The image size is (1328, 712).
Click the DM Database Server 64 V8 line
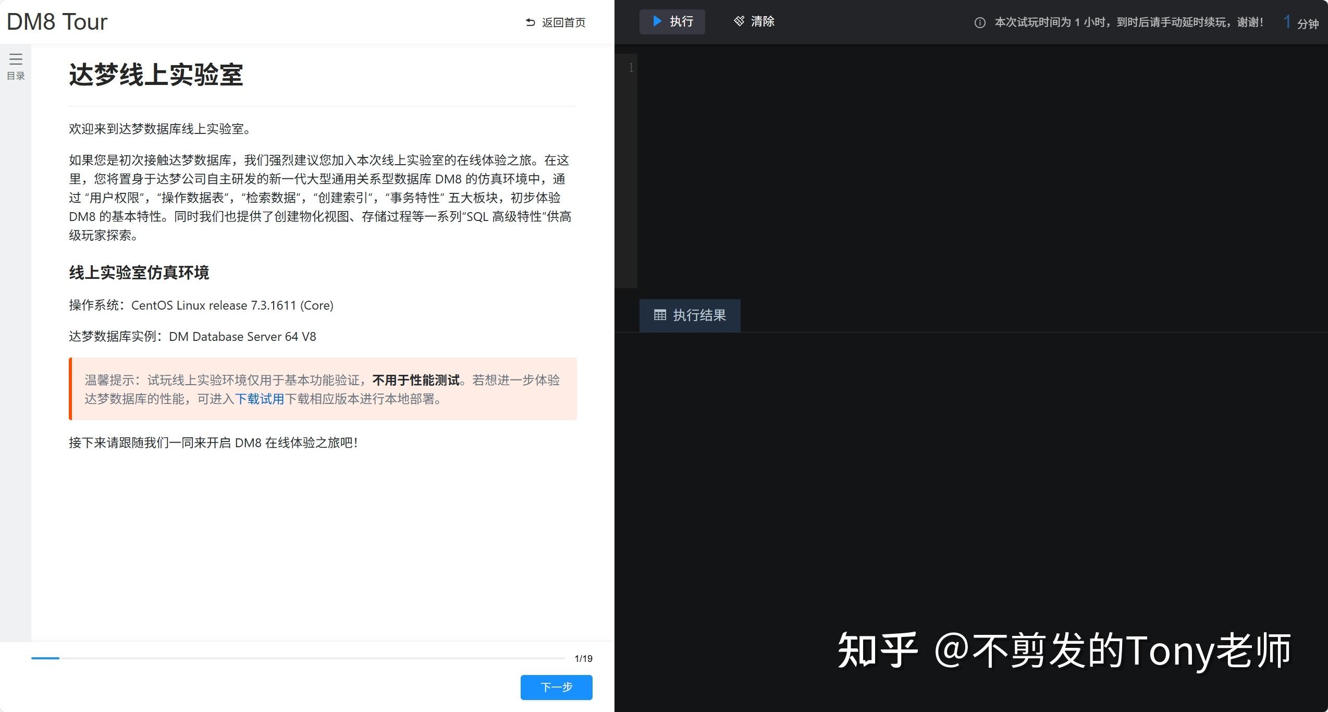pos(192,337)
